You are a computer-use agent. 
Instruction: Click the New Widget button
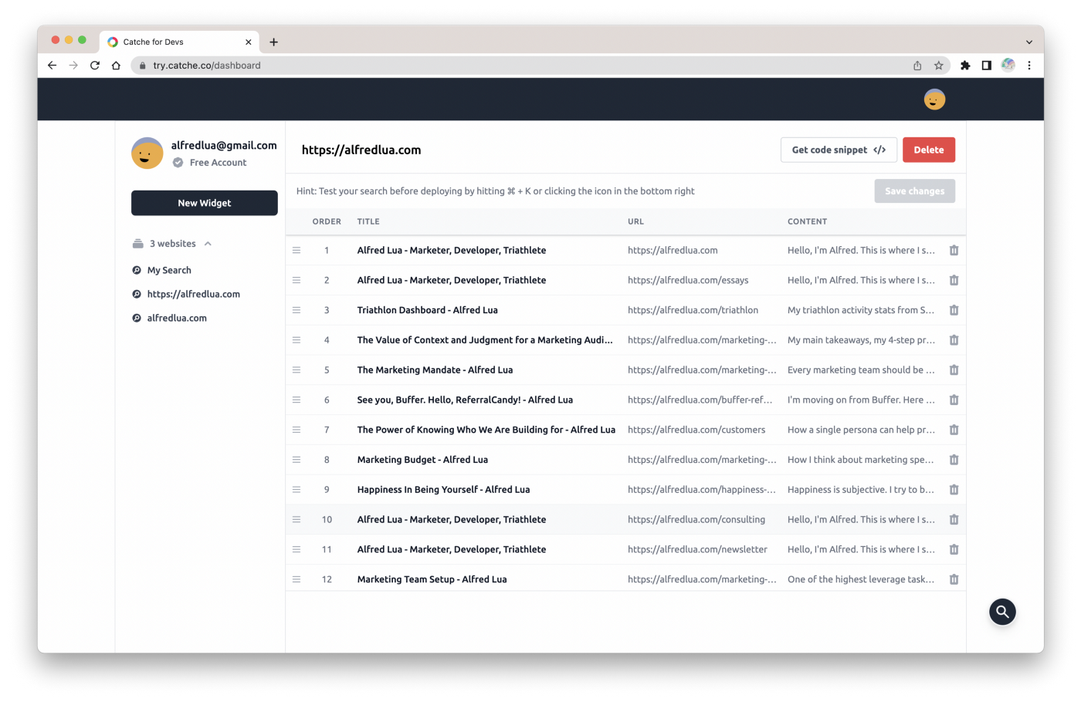205,203
